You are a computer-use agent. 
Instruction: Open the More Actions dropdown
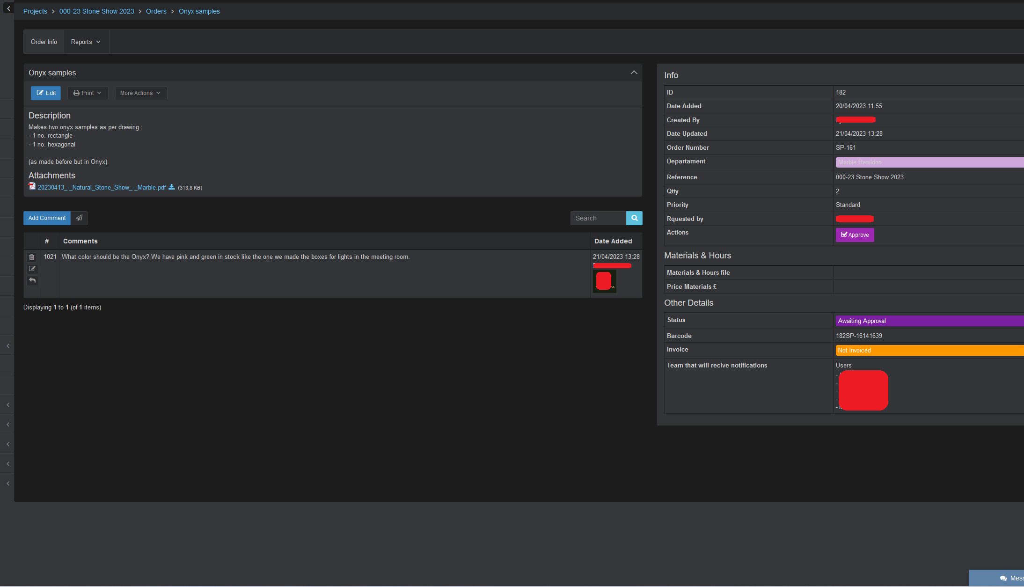(x=140, y=93)
